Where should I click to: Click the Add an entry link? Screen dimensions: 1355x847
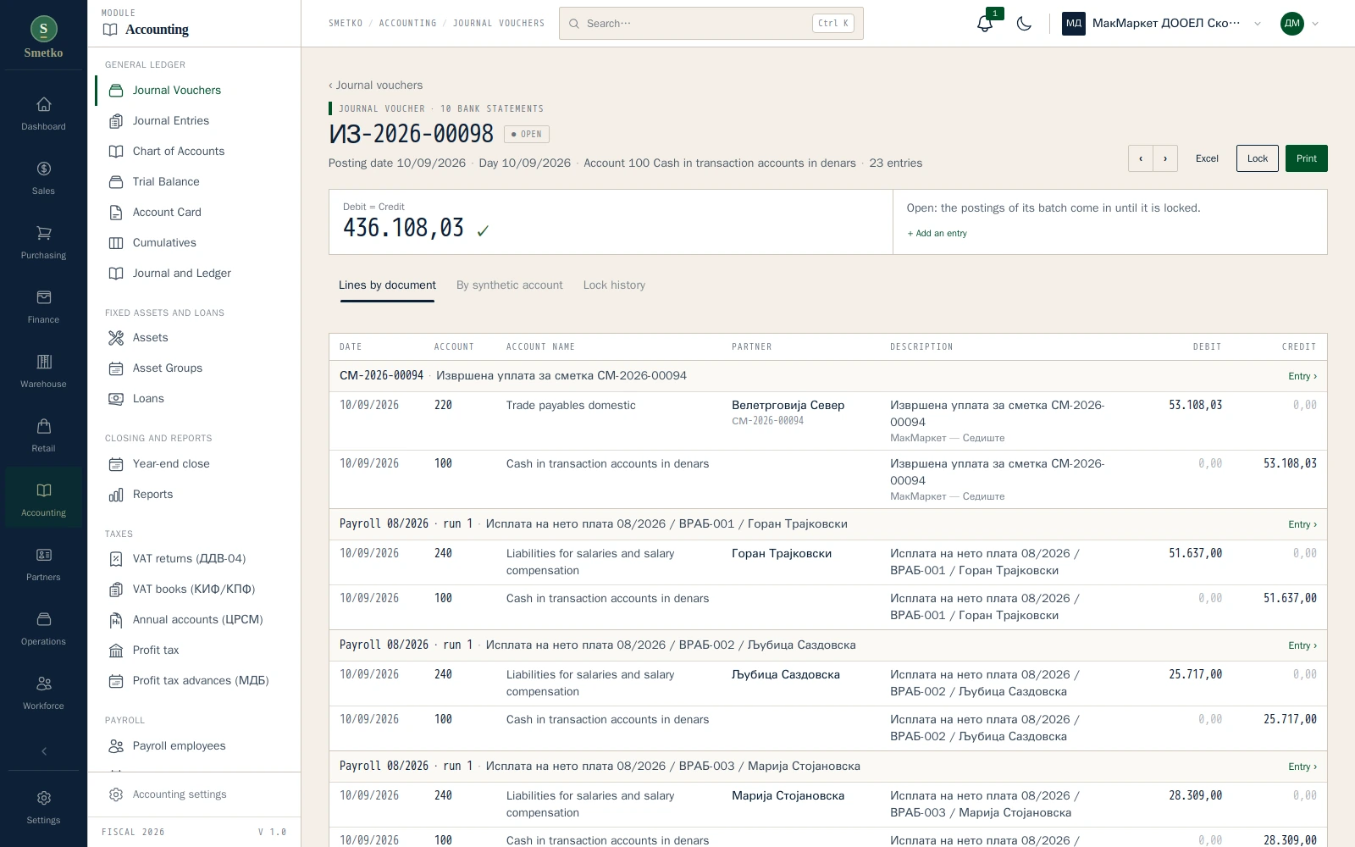click(x=937, y=234)
